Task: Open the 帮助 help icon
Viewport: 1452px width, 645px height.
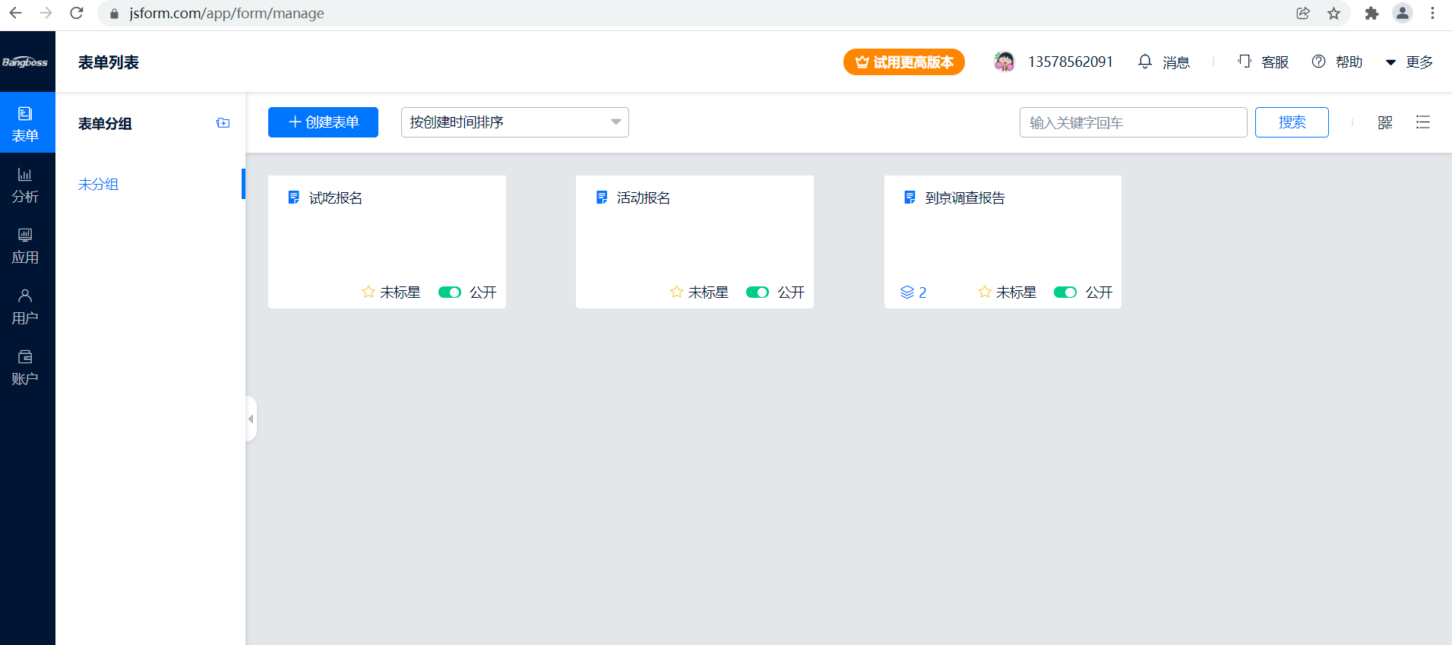Action: pos(1318,62)
